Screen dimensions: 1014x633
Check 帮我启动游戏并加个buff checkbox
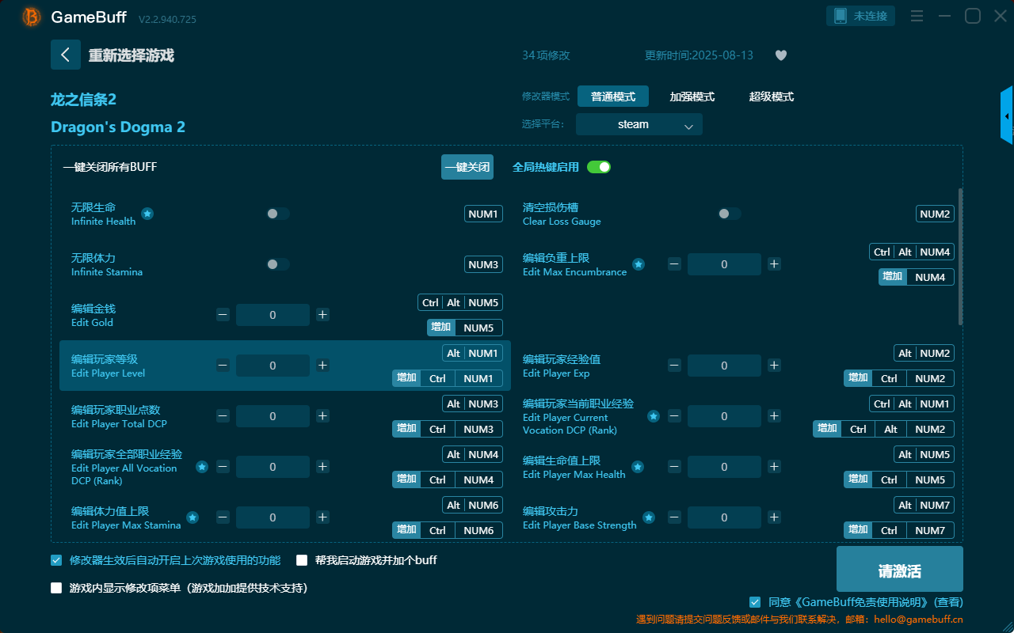coord(302,560)
